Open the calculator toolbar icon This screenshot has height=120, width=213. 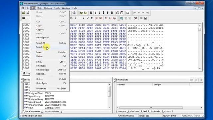point(145,18)
